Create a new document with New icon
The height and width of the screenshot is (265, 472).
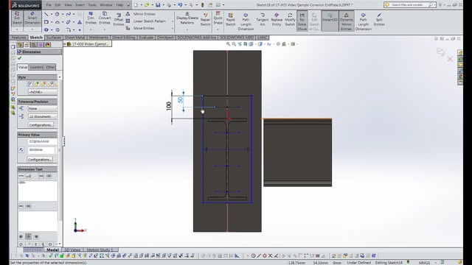pos(136,5)
